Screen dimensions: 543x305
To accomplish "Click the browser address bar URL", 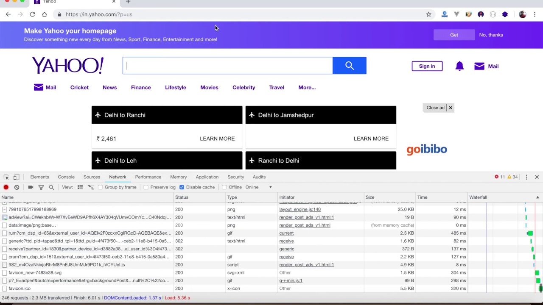I will [99, 14].
